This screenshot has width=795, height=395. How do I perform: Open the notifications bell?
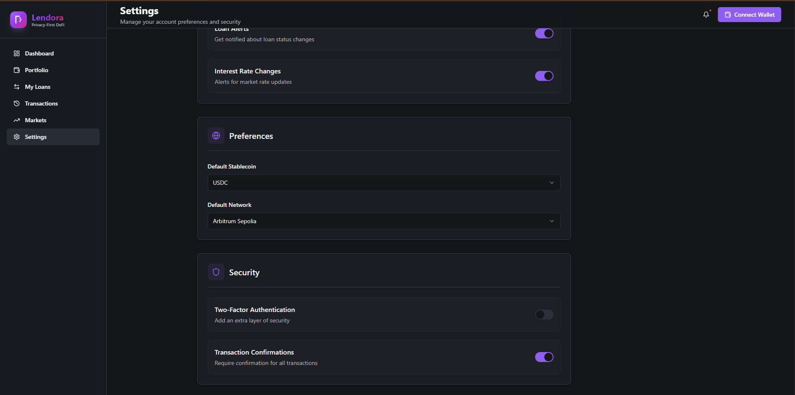pos(706,15)
